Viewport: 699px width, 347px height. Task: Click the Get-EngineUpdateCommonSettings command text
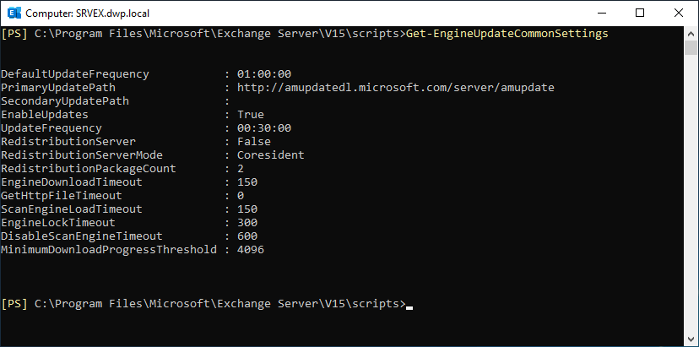[x=507, y=34]
